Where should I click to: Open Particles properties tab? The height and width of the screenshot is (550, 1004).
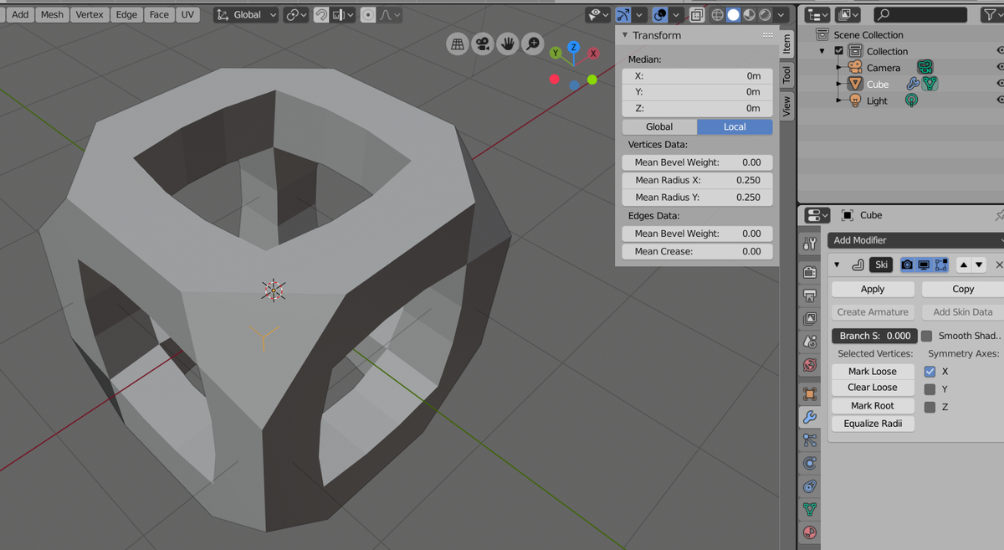[x=810, y=440]
